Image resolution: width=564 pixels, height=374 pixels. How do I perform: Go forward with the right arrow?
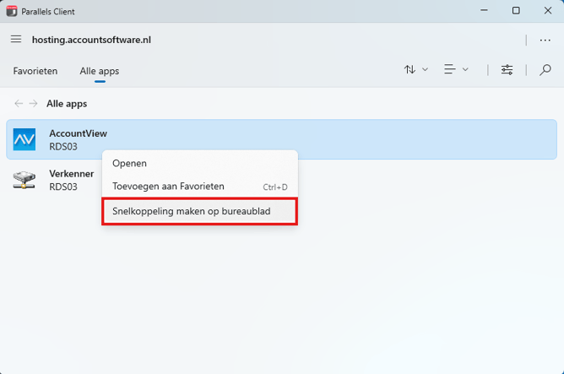tap(33, 104)
